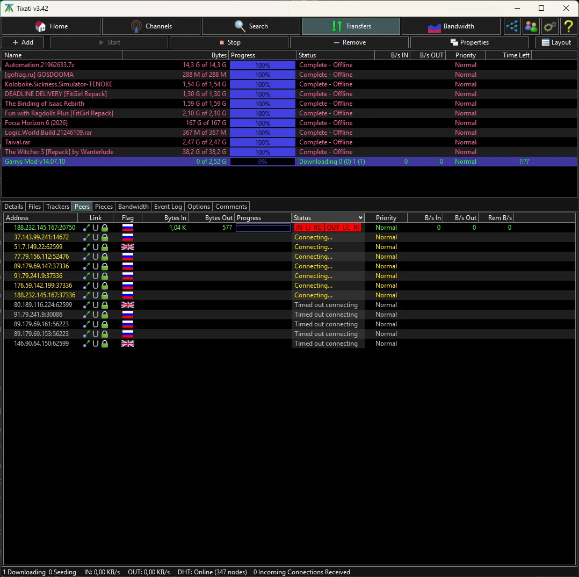Open the Search section
This screenshot has height=577, width=579.
tap(251, 26)
